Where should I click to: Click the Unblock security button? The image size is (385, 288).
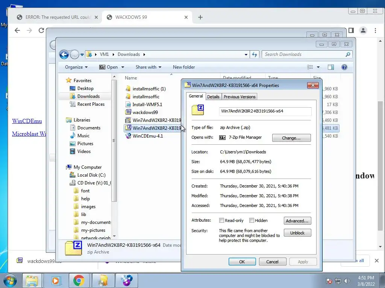click(x=297, y=232)
